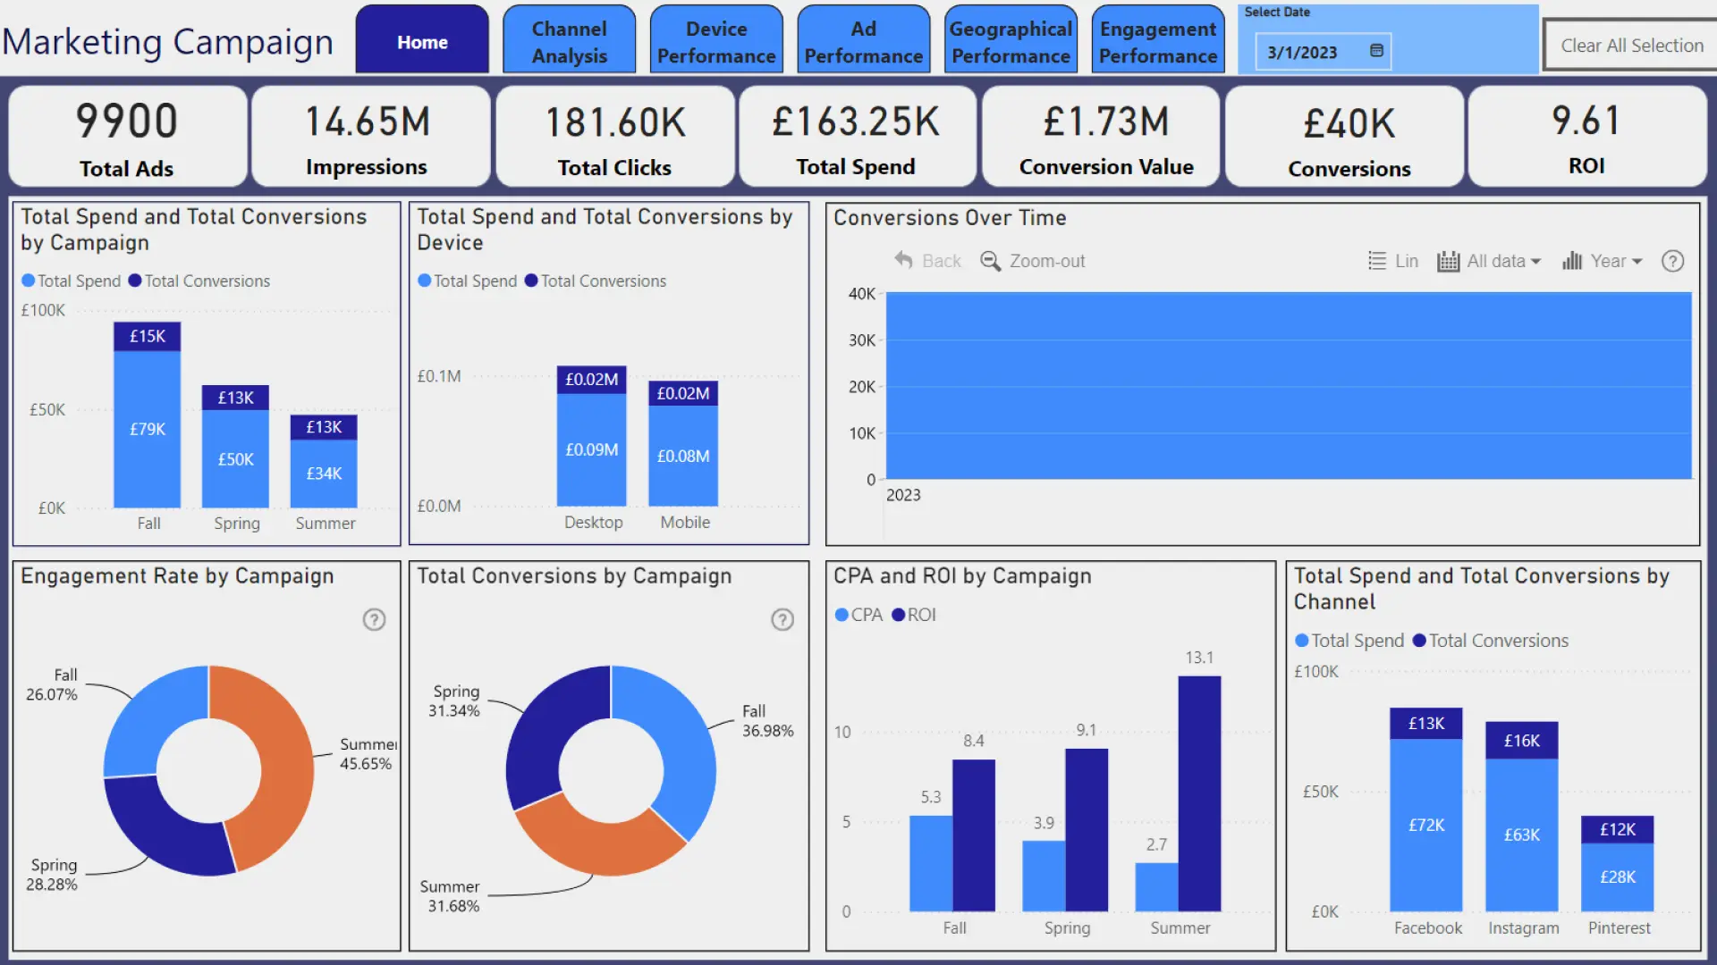Click the Desktop axis label

pos(593,522)
